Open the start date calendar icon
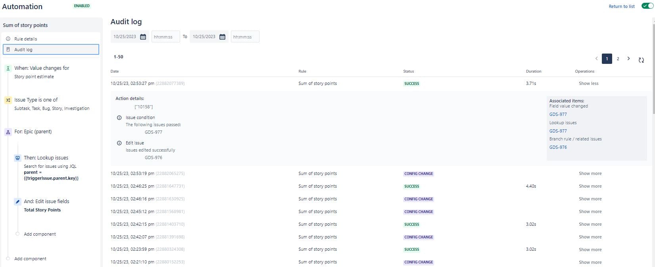Screen dimensions: 655x267 pos(143,37)
